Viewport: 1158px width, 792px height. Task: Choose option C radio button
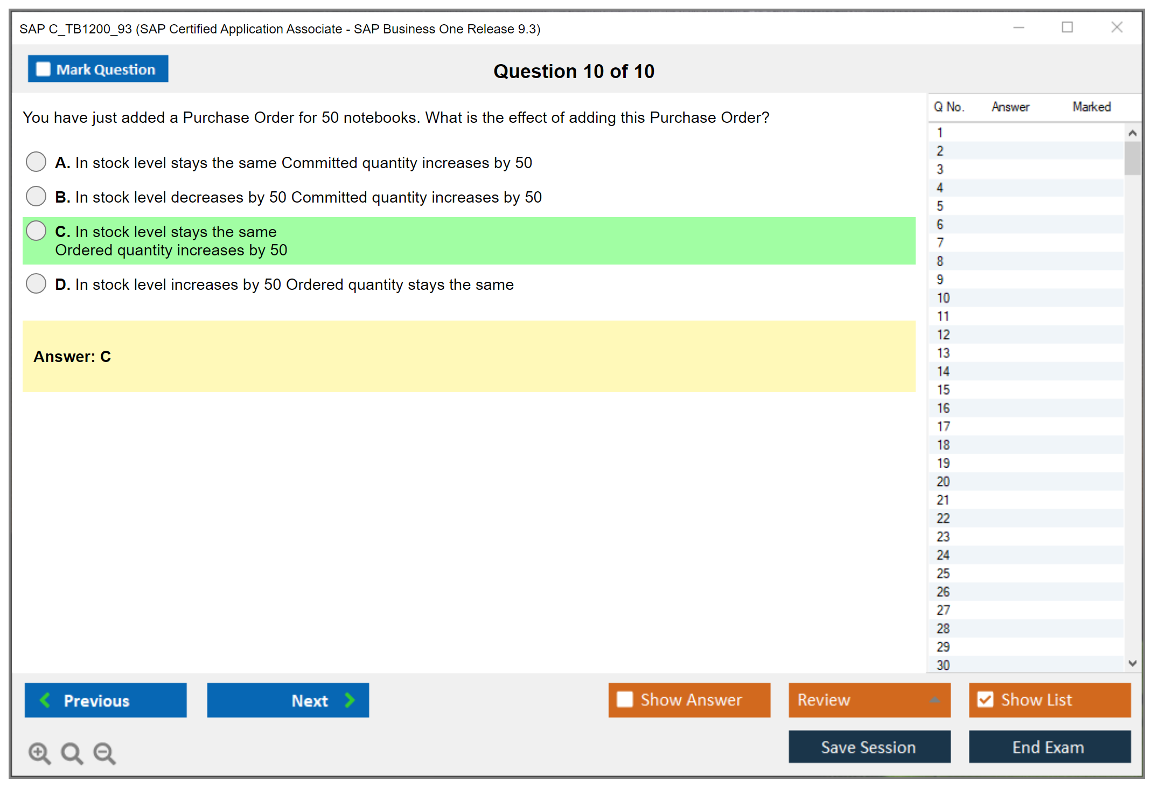[36, 231]
